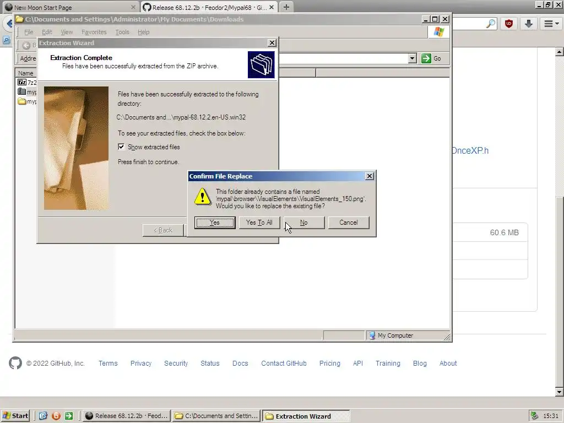
Task: Click the Name column header
Action: pyautogui.click(x=26, y=73)
